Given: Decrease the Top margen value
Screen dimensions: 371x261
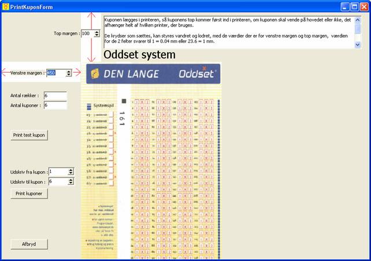Looking at the screenshot, I should click(x=97, y=35).
